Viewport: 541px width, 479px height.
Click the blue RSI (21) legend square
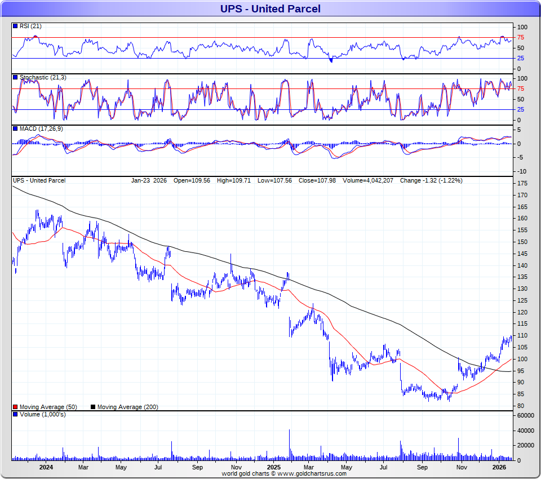(15, 26)
